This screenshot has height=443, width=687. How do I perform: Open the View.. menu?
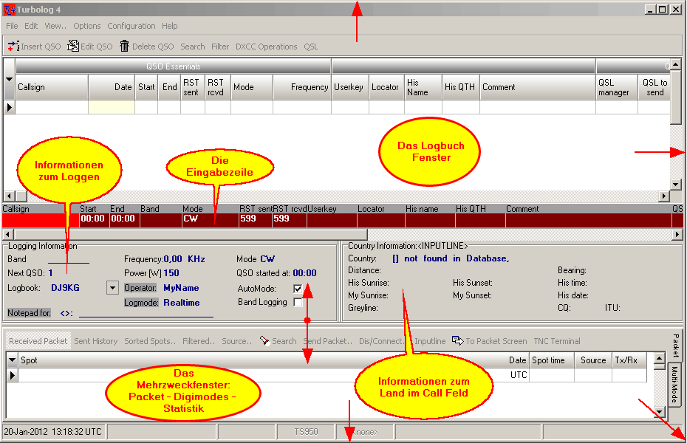click(55, 26)
